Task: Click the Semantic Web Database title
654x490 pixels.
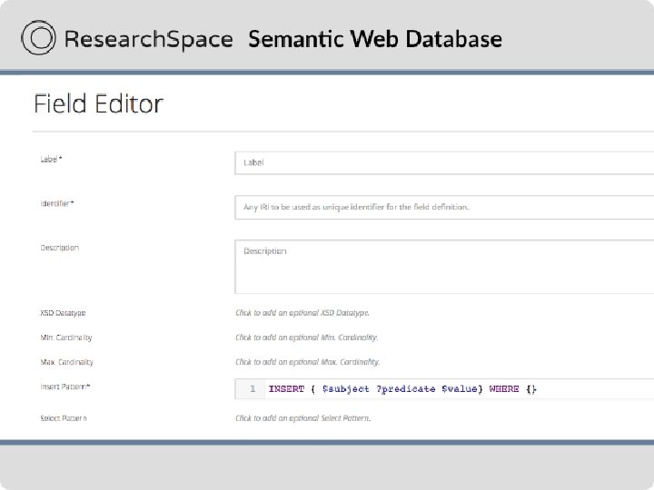Action: click(374, 39)
